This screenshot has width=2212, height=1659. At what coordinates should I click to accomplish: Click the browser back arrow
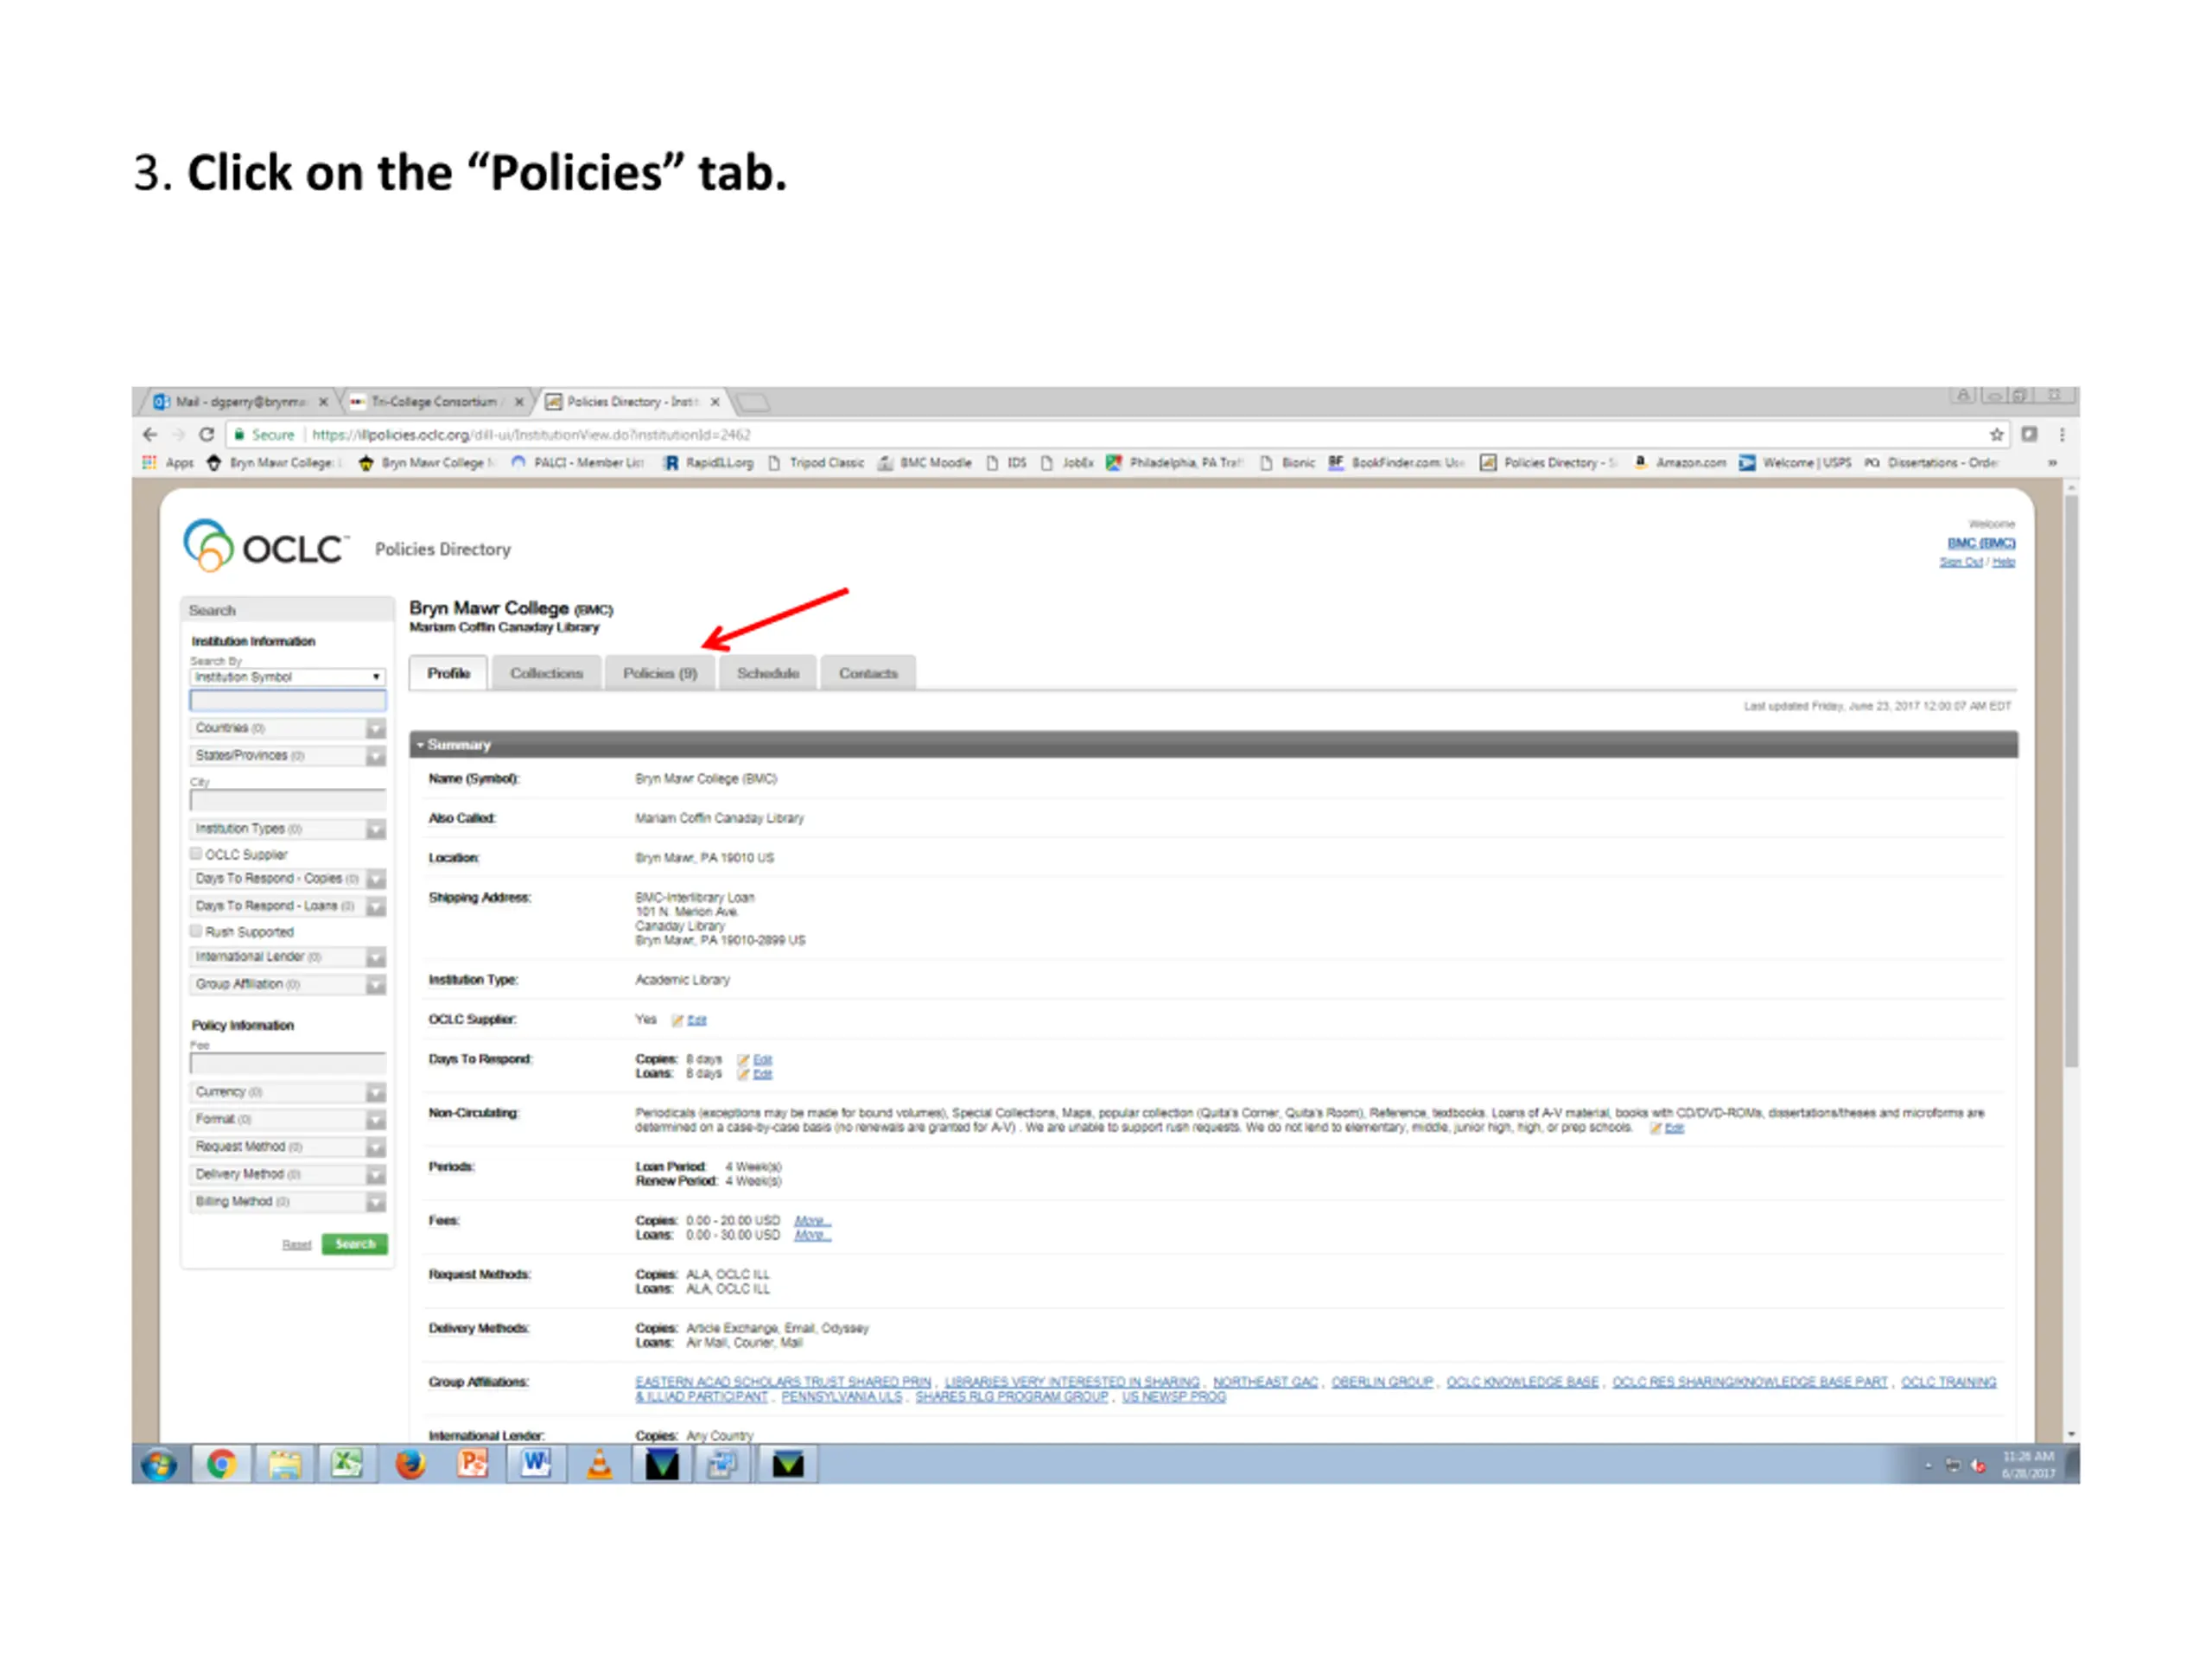[x=150, y=435]
